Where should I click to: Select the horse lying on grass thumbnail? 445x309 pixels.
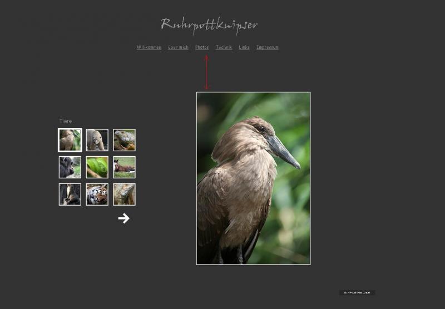pyautogui.click(x=124, y=167)
